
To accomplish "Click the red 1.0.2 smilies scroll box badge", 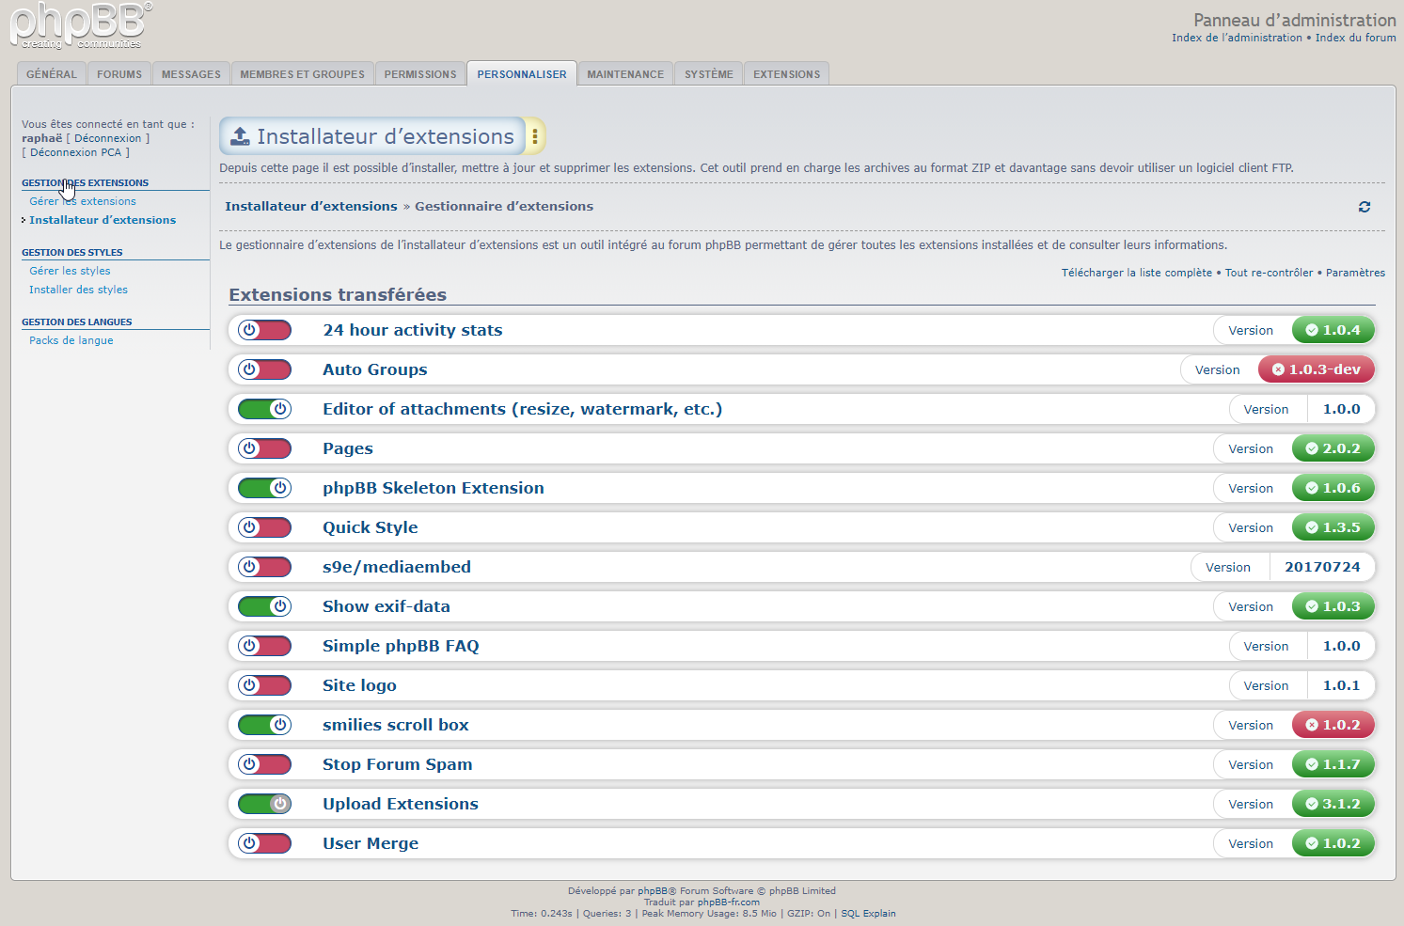I will point(1333,725).
